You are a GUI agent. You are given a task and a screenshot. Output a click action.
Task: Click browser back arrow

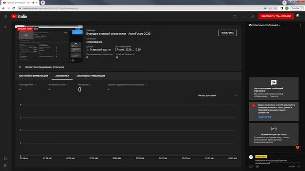(x=3, y=9)
